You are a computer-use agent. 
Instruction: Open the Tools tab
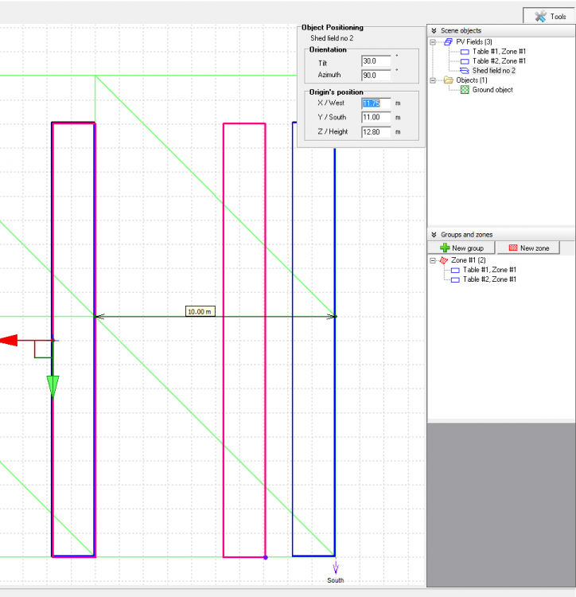[550, 16]
